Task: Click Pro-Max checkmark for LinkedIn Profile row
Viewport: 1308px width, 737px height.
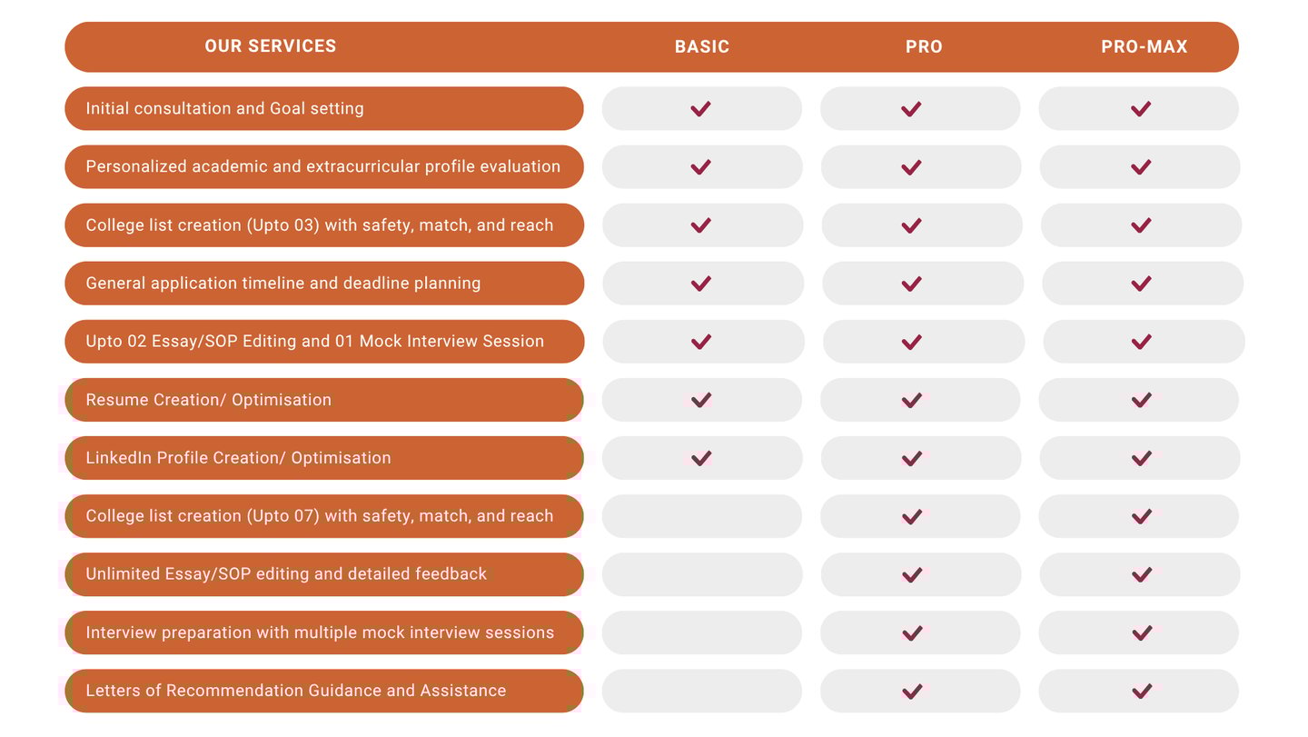Action: pos(1141,458)
